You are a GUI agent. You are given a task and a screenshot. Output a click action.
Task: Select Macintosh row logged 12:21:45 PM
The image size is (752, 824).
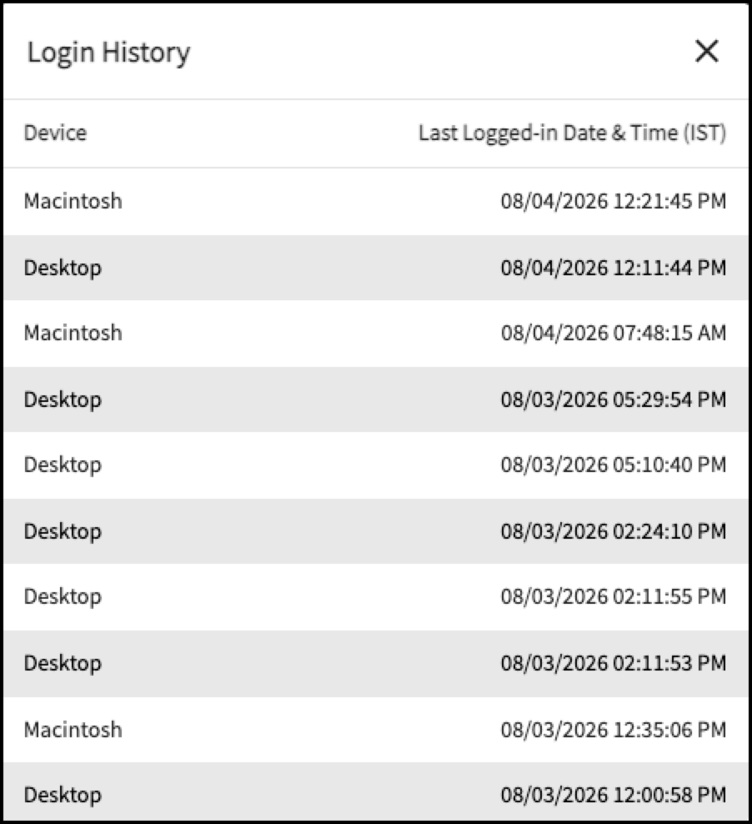coord(376,201)
